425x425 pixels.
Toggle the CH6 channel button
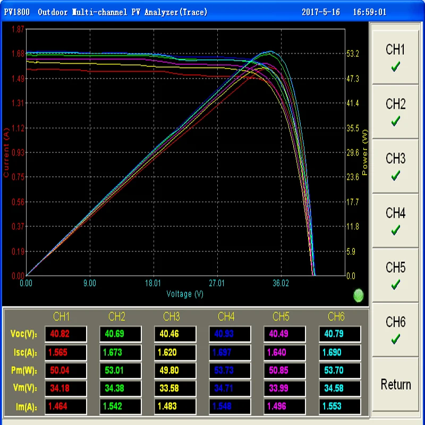tap(396, 329)
